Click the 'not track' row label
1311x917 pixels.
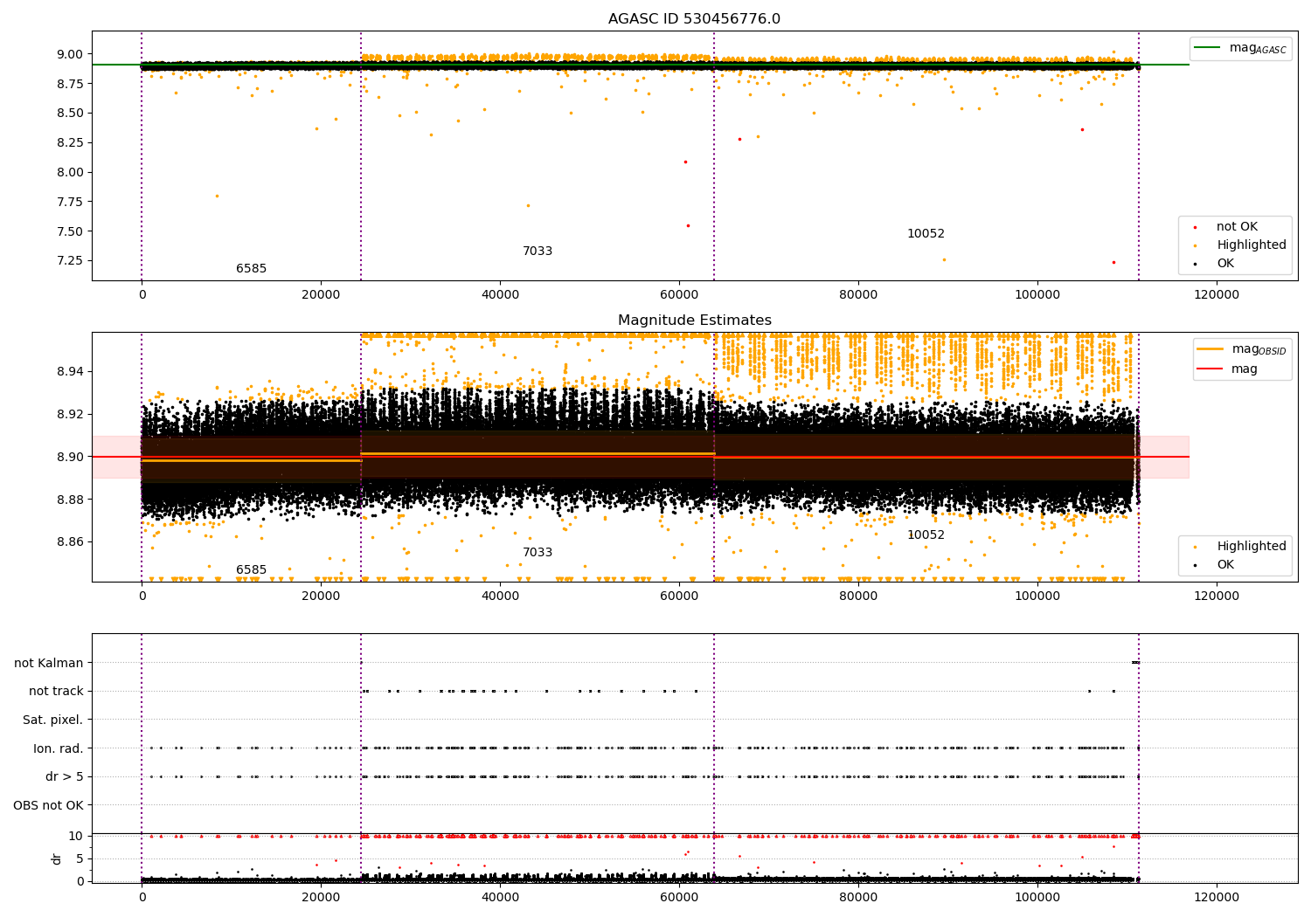56,692
